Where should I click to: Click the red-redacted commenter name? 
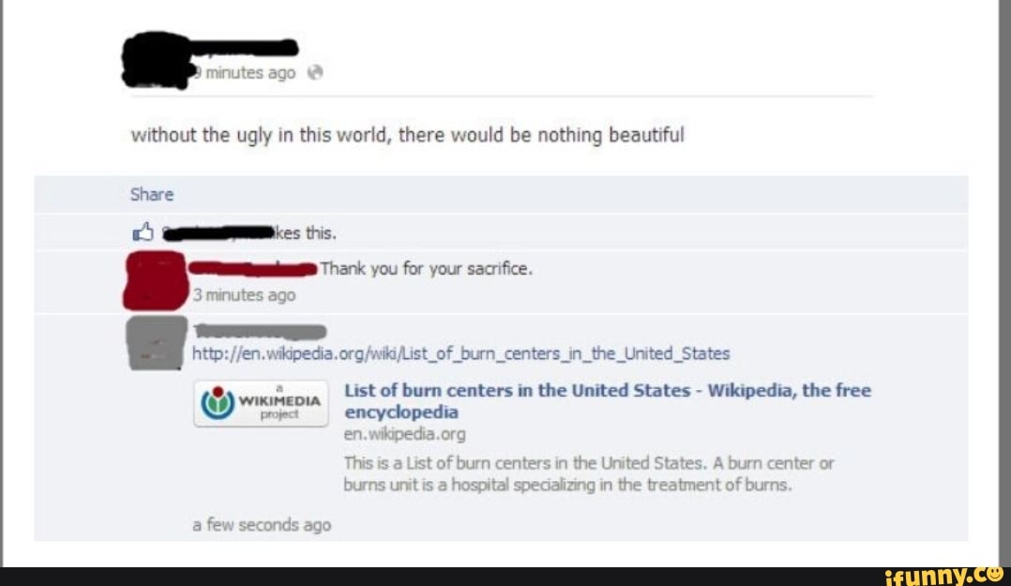click(x=253, y=269)
